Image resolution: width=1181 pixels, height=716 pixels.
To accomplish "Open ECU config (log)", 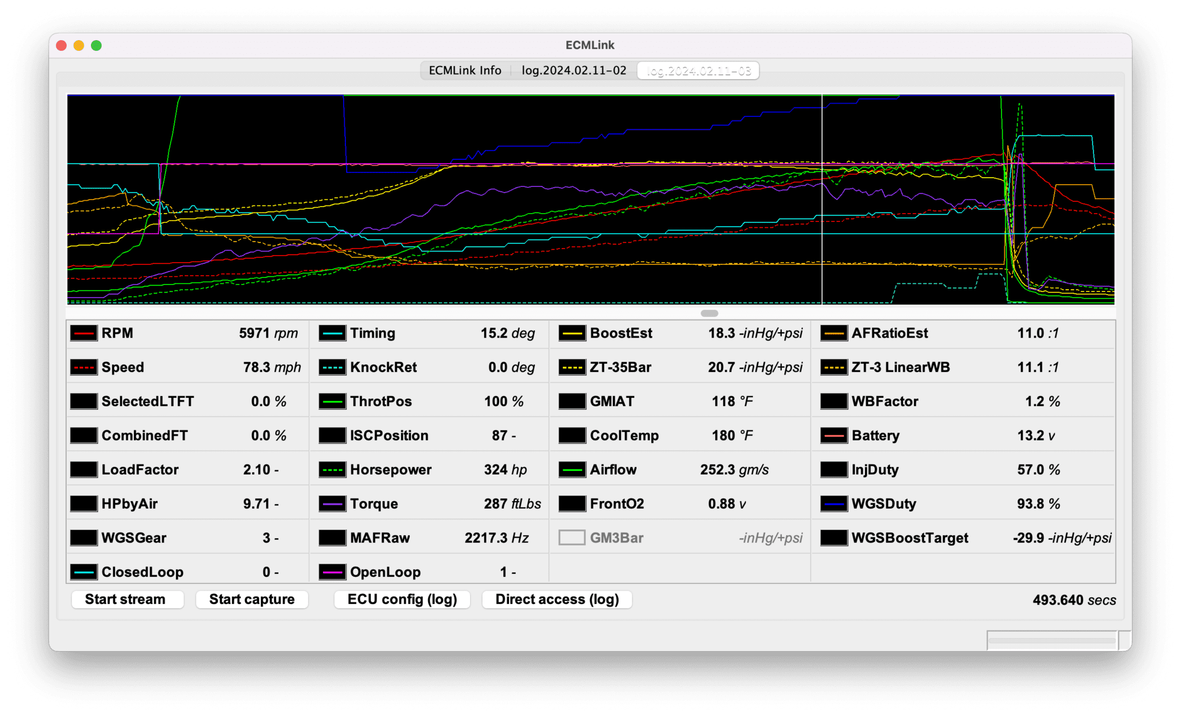I will (402, 600).
